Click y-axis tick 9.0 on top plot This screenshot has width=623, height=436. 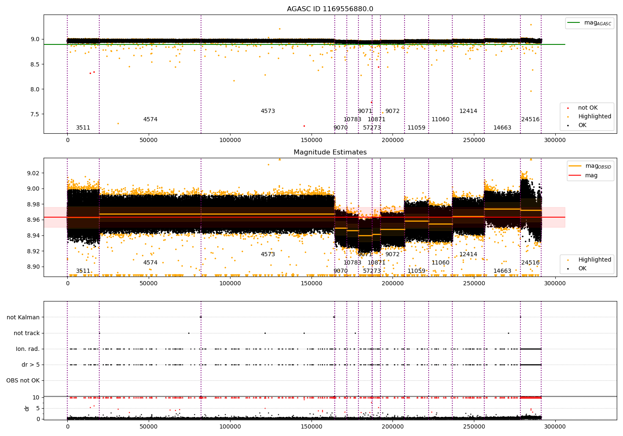point(35,39)
